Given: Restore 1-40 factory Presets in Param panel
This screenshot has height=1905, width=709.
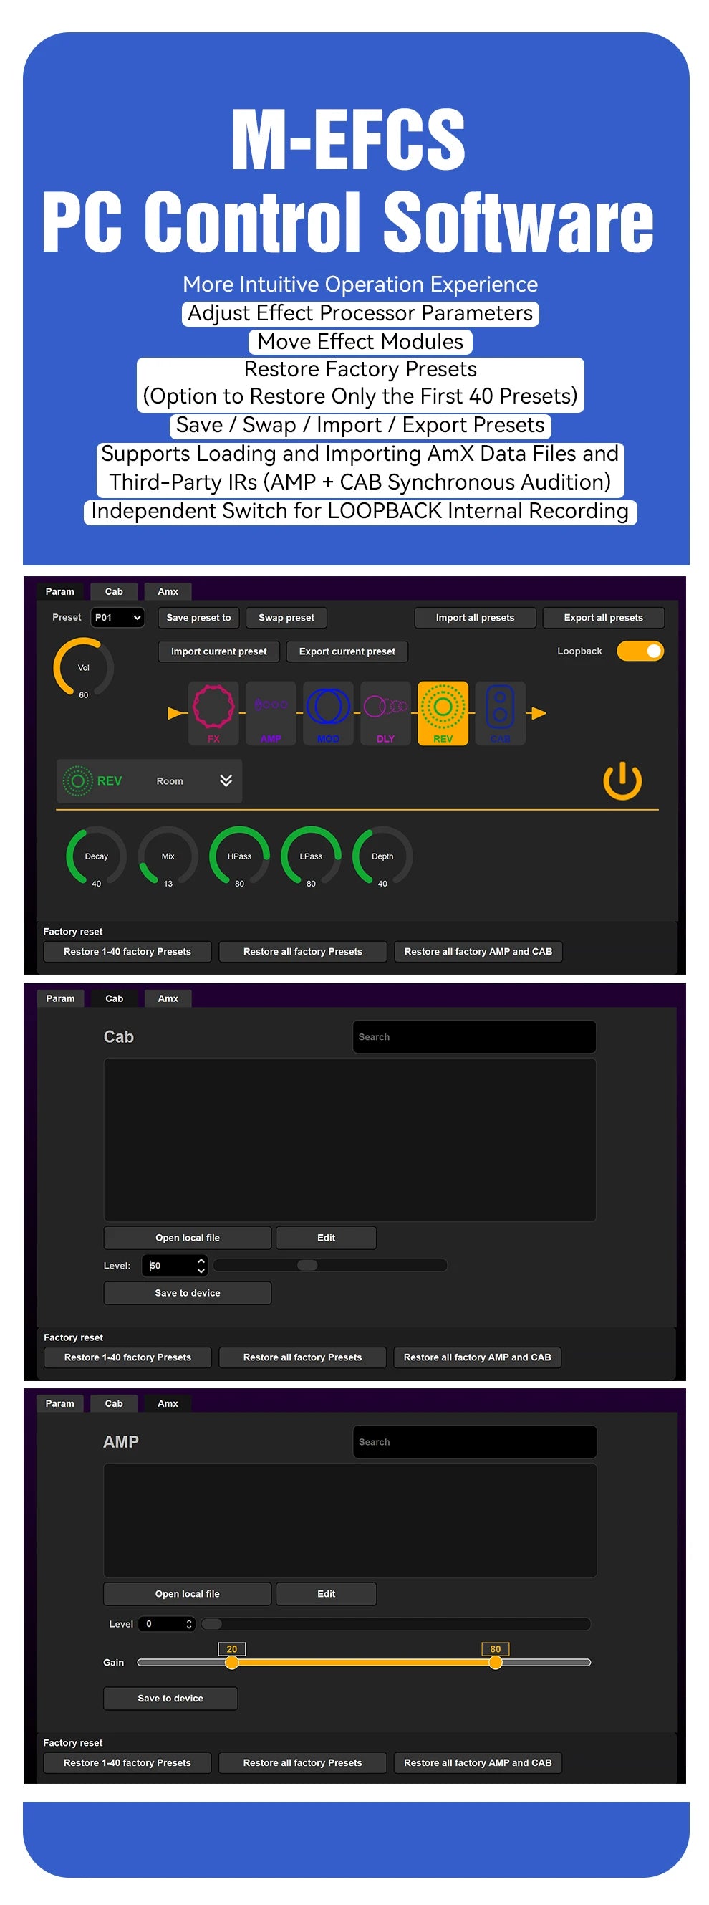Looking at the screenshot, I should point(127,952).
